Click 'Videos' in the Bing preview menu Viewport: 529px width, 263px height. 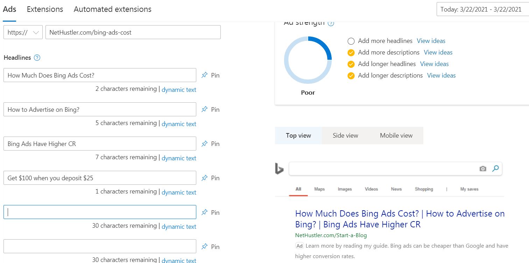click(371, 189)
